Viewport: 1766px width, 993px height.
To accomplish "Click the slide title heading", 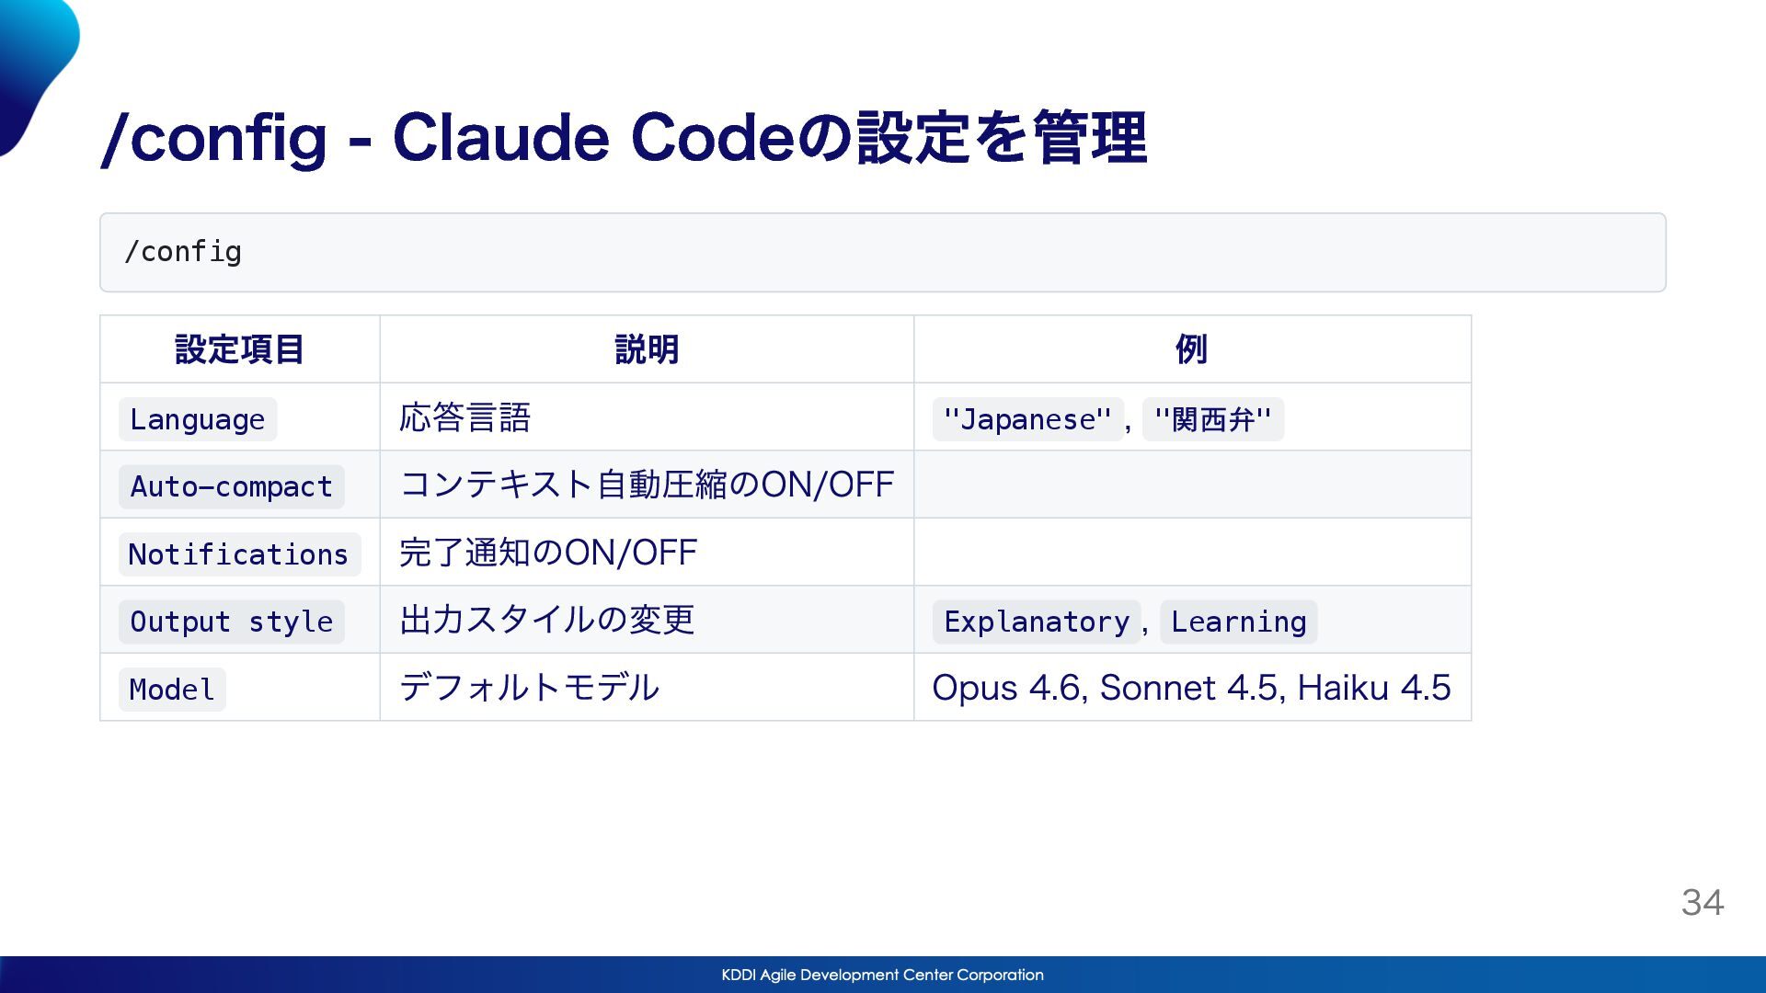I will (624, 138).
